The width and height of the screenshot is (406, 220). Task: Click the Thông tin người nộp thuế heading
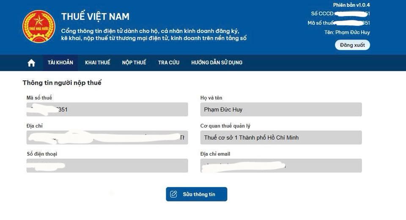coord(62,82)
